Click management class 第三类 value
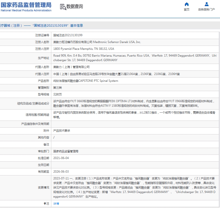The width and height of the screenshot is (220, 208). pyautogui.click(x=58, y=88)
